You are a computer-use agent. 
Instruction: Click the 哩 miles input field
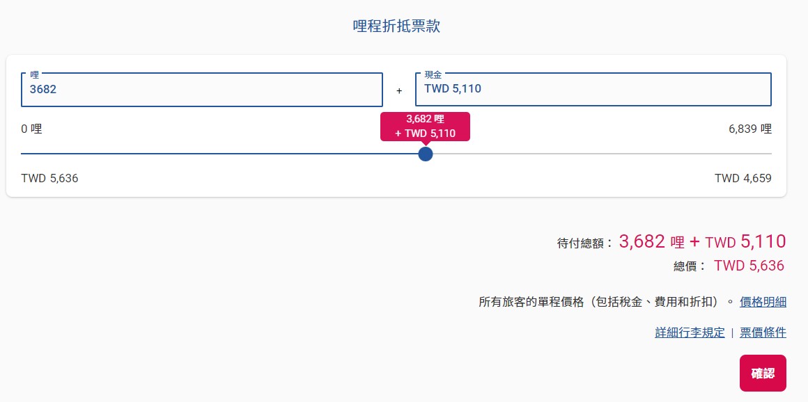tap(201, 90)
